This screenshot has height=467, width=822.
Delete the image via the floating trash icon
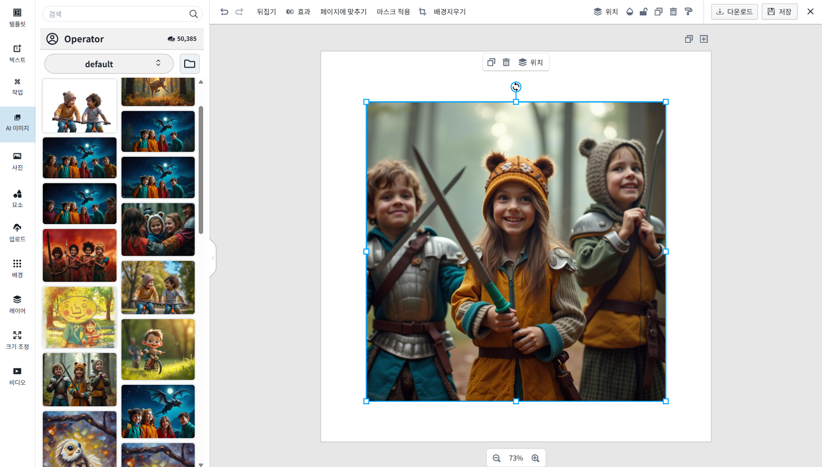pyautogui.click(x=506, y=62)
